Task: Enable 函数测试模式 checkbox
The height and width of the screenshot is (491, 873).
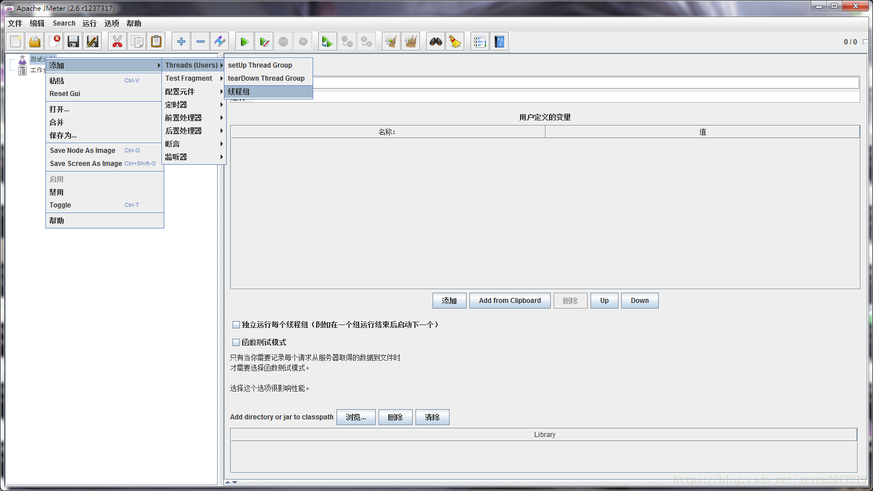Action: [236, 343]
